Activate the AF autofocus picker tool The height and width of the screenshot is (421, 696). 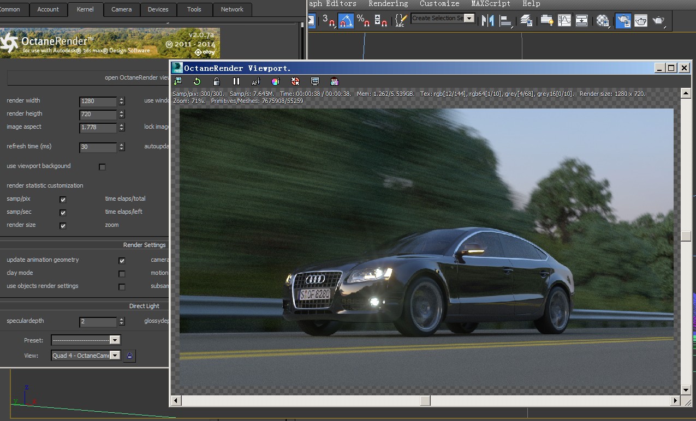pyautogui.click(x=256, y=81)
